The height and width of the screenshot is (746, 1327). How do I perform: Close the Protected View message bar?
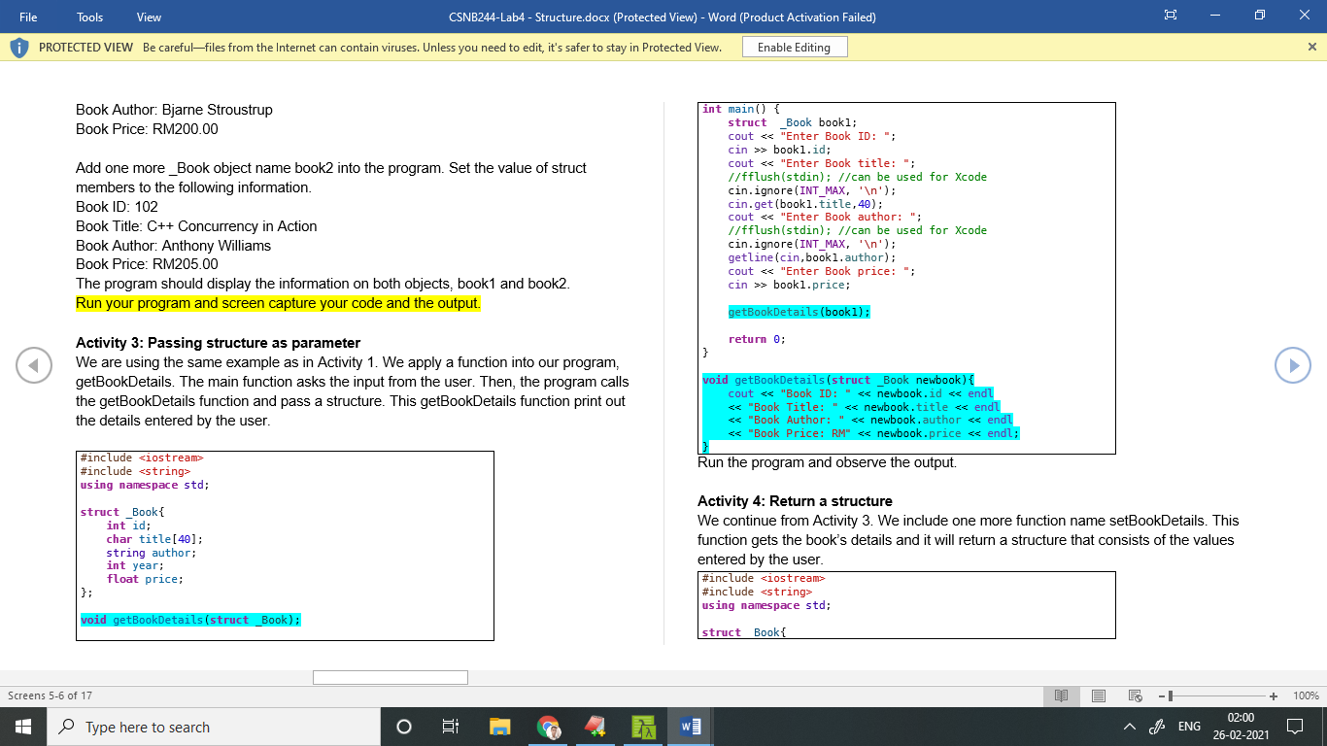click(1312, 47)
